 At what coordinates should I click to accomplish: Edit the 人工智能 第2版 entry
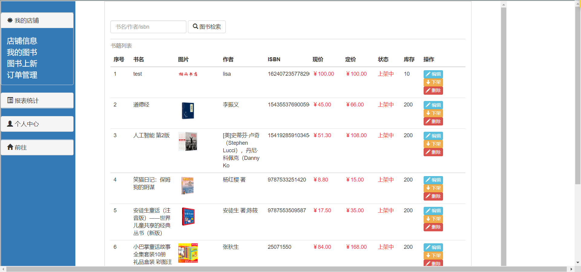click(x=433, y=136)
